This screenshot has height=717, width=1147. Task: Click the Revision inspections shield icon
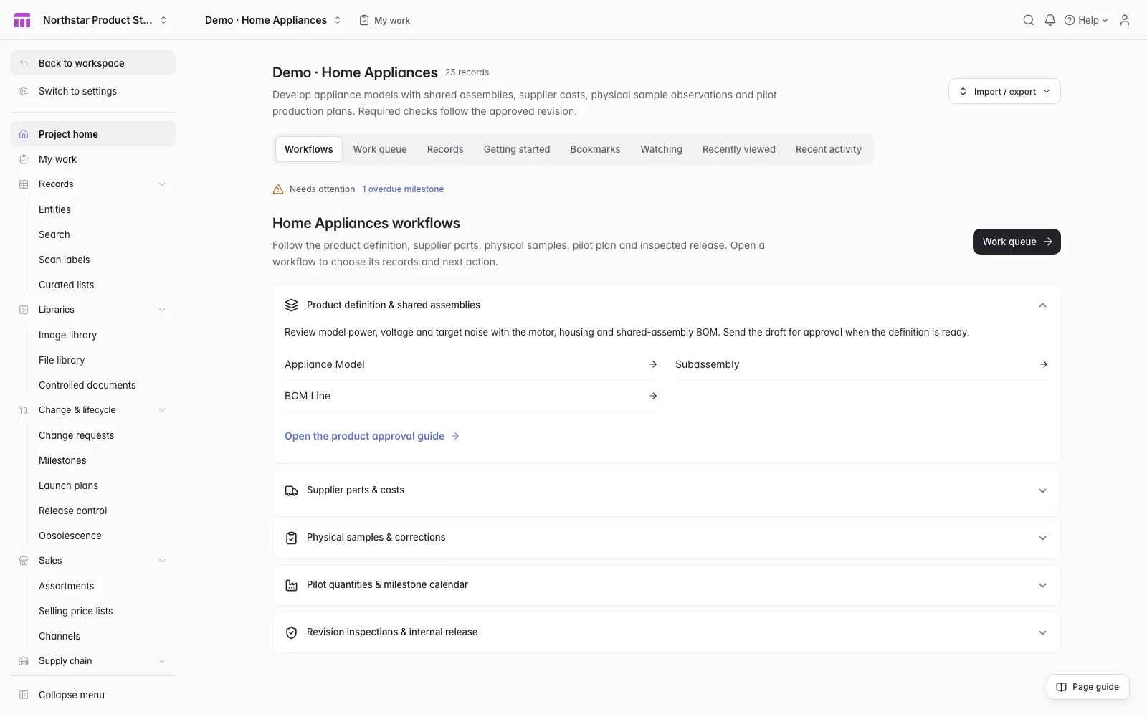[x=291, y=632]
